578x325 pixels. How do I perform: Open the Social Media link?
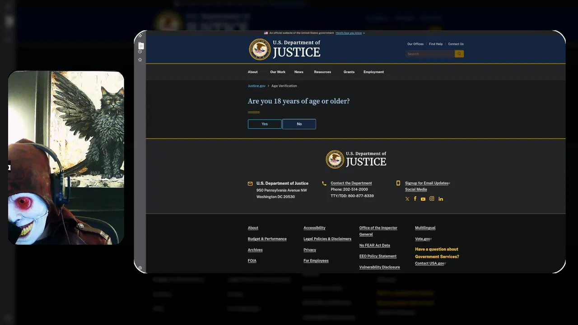(x=416, y=190)
